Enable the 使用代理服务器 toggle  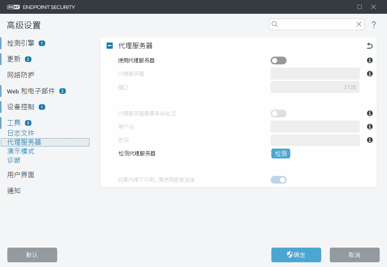(278, 60)
